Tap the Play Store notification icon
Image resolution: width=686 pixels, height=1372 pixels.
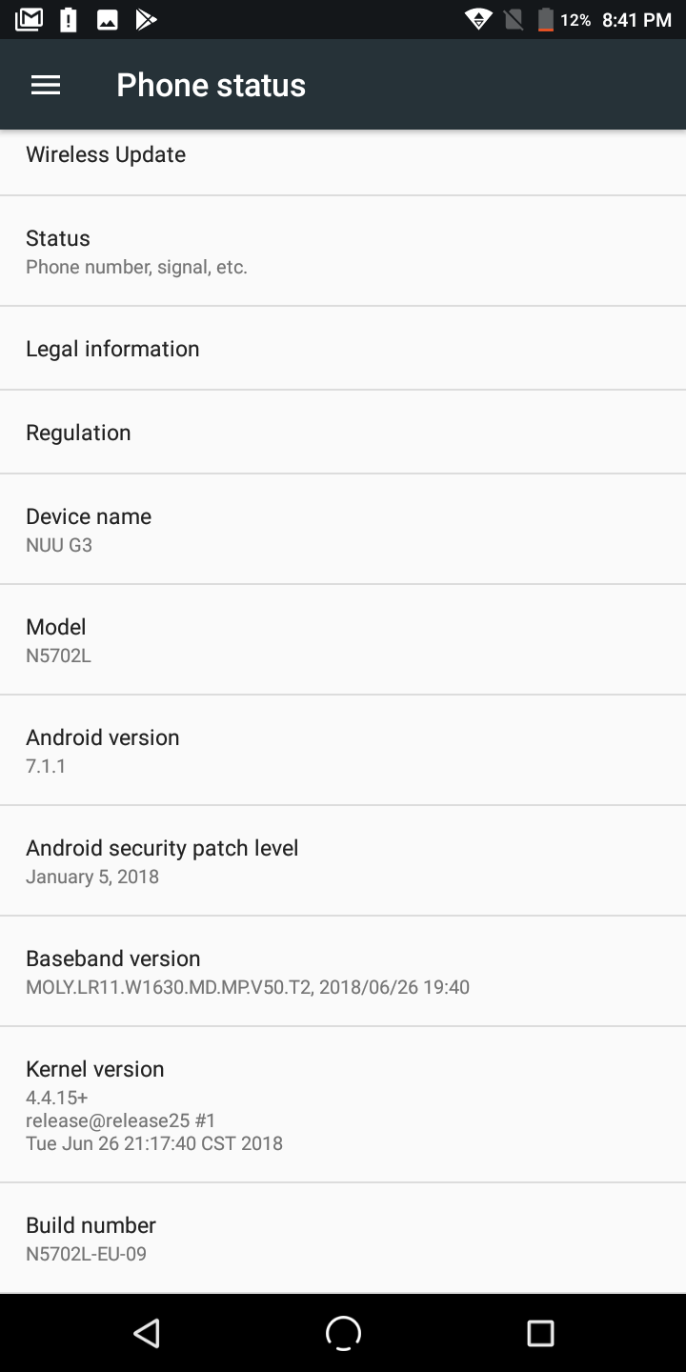click(146, 19)
